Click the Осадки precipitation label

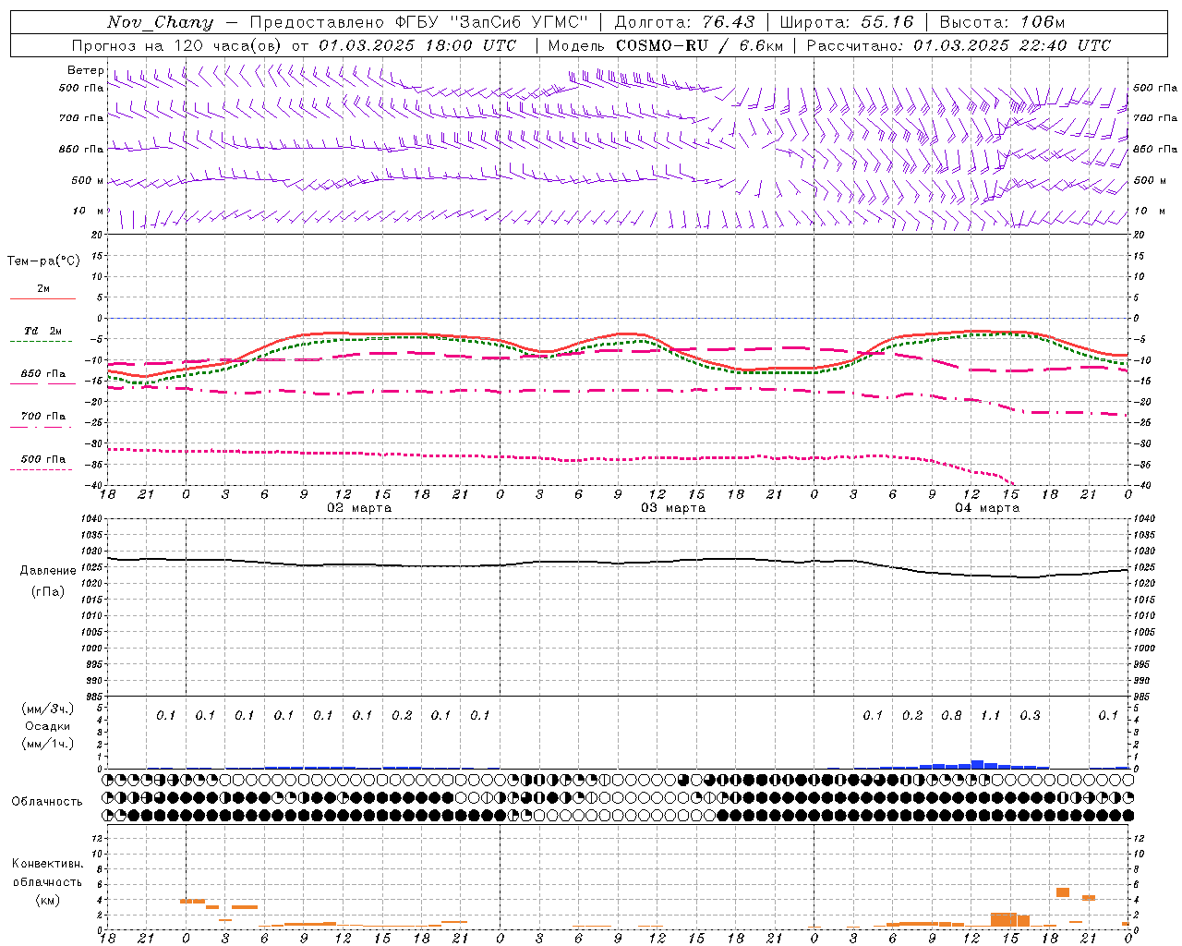pyautogui.click(x=47, y=726)
